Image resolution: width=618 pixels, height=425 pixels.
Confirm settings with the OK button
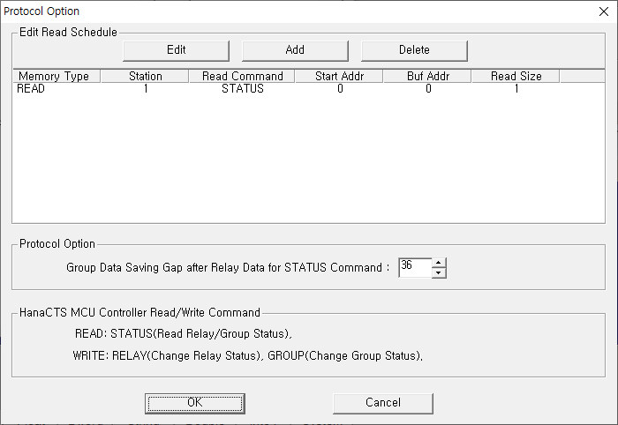coord(195,403)
